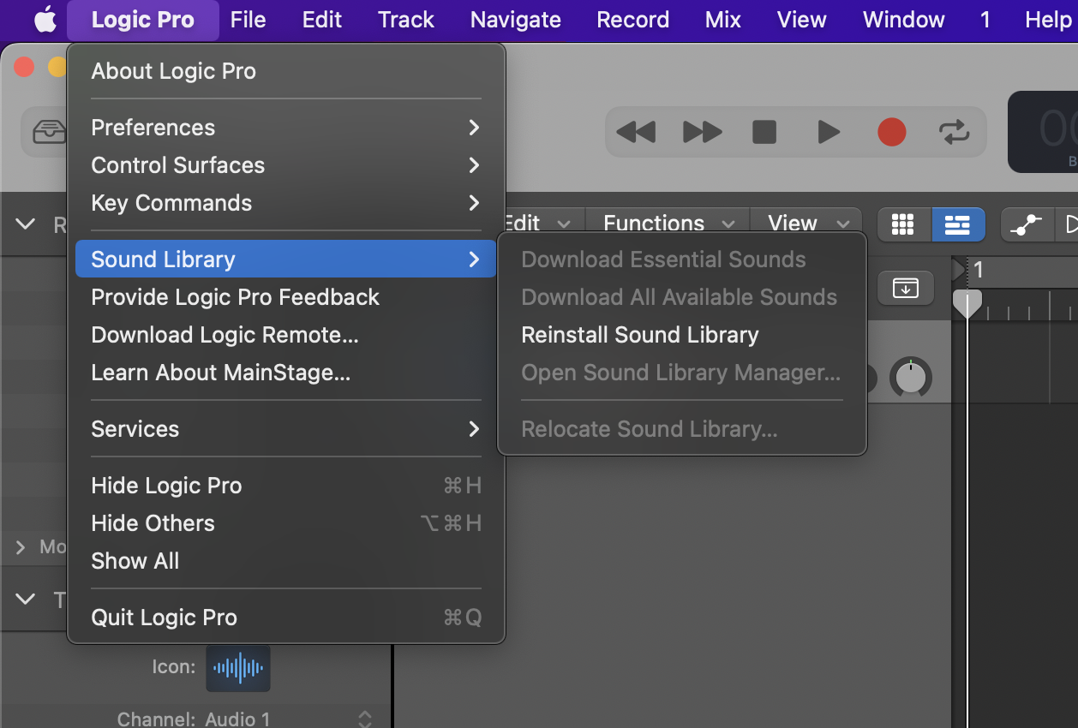
Task: Choose Download Logic Remote
Action: pyautogui.click(x=285, y=335)
